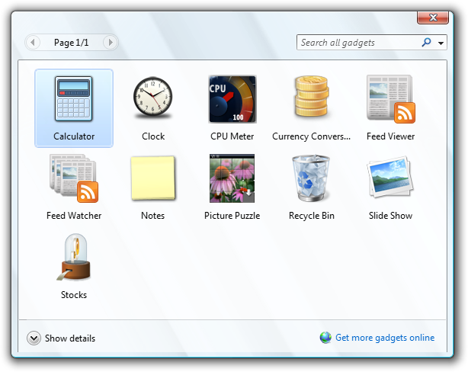
Task: Click the Clock label text
Action: tap(153, 136)
